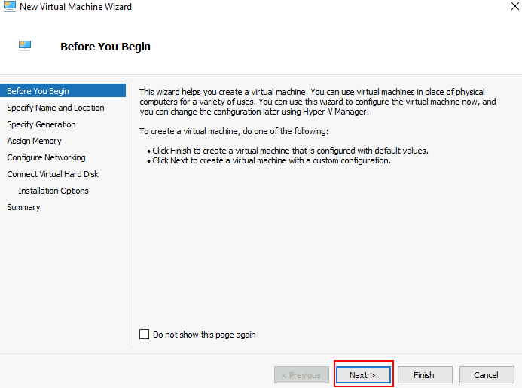
Task: Select Installation Options in the sidebar
Action: [x=53, y=191]
